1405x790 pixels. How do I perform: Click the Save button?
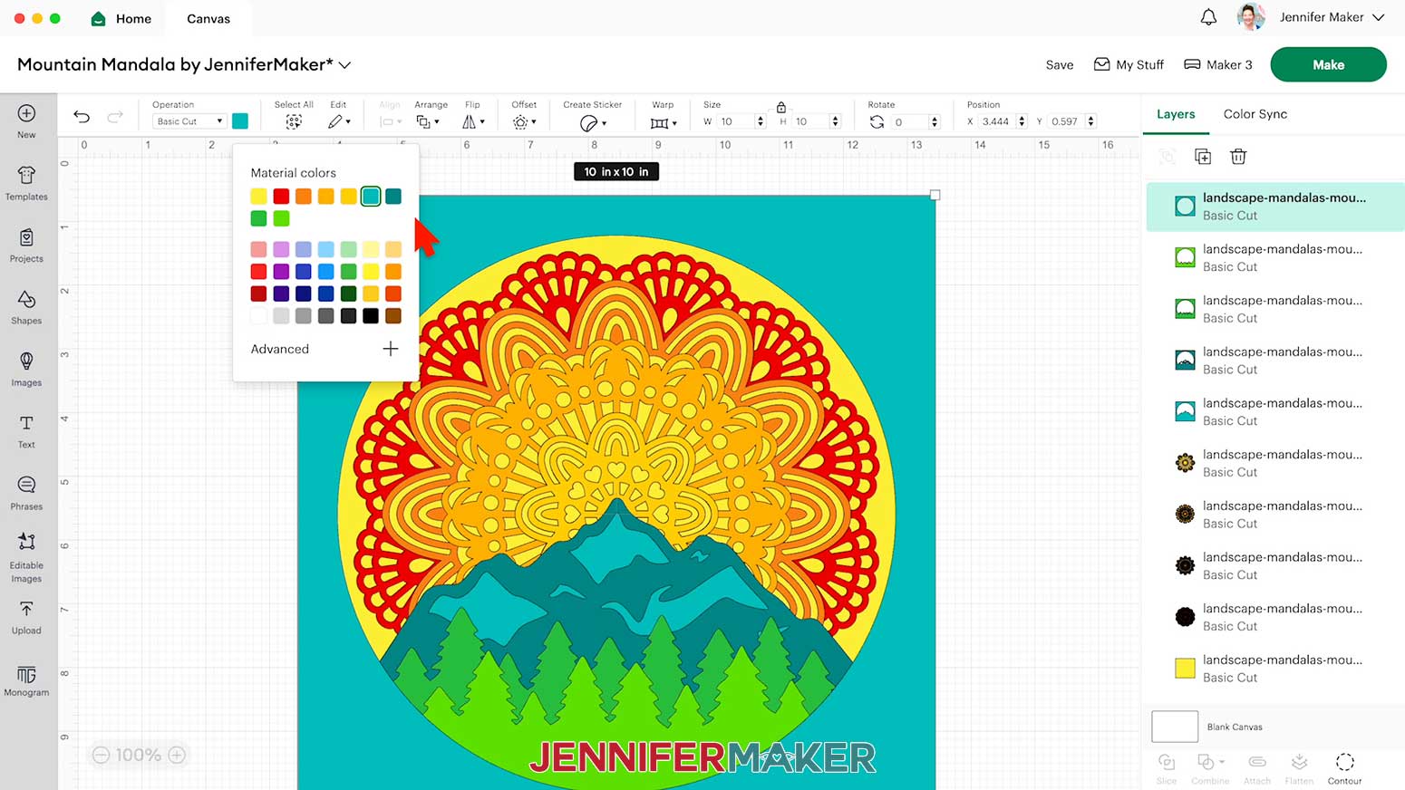1060,65
